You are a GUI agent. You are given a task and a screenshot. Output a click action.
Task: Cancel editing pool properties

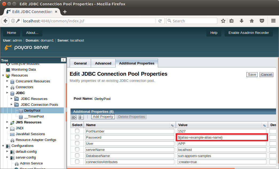tap(266, 75)
